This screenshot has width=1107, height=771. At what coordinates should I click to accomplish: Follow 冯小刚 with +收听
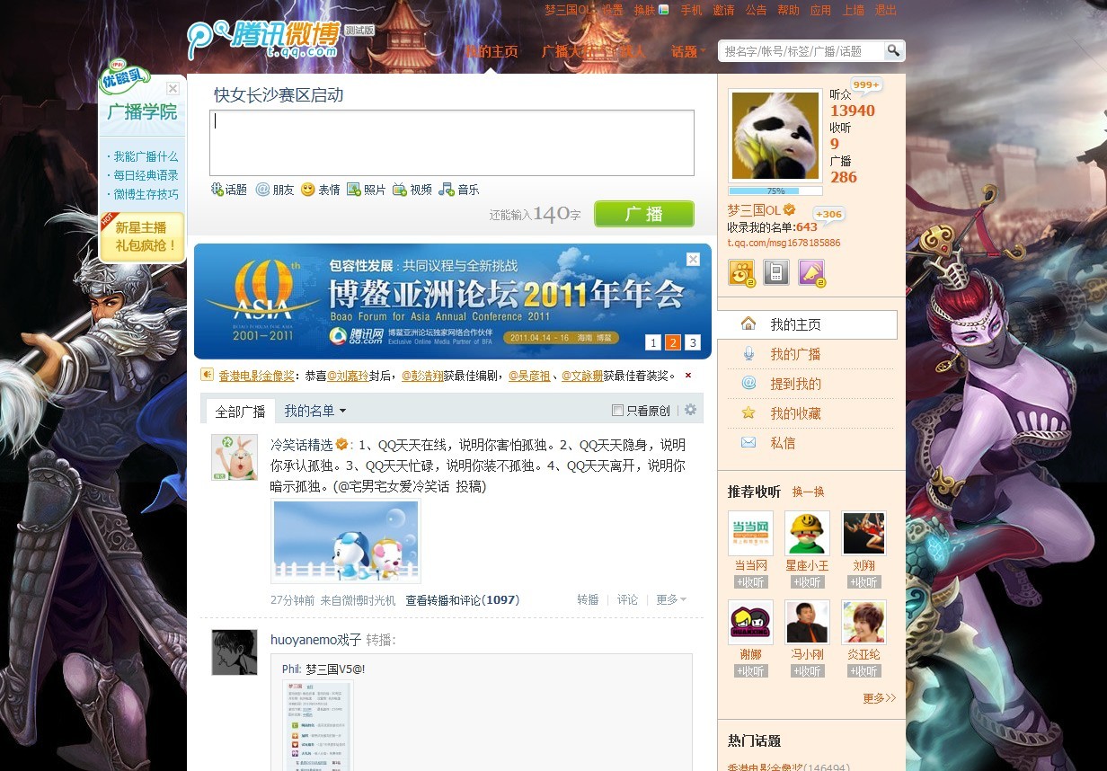[807, 671]
